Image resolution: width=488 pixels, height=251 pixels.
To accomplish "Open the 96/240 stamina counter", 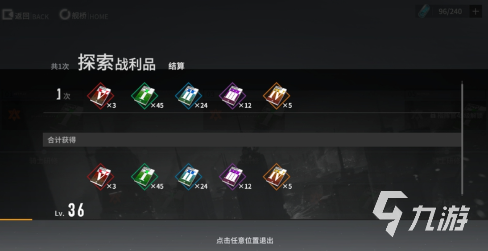I will pos(450,12).
